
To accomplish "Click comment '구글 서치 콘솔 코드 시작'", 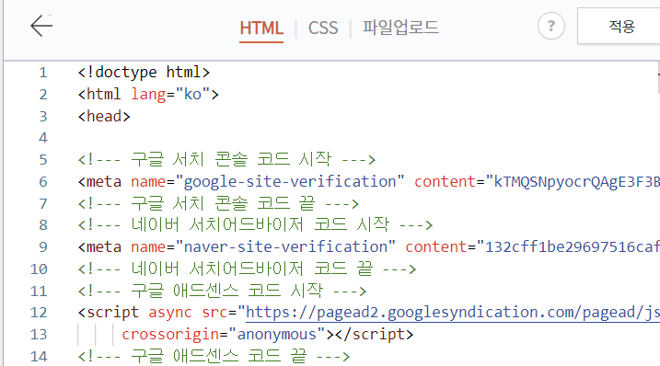I will [226, 160].
